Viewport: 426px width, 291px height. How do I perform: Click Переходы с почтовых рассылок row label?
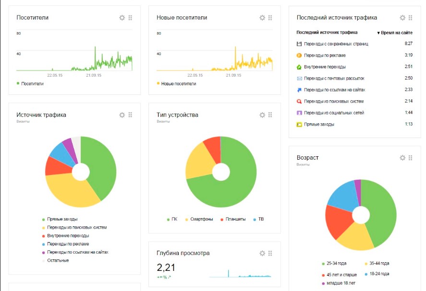pyautogui.click(x=334, y=78)
